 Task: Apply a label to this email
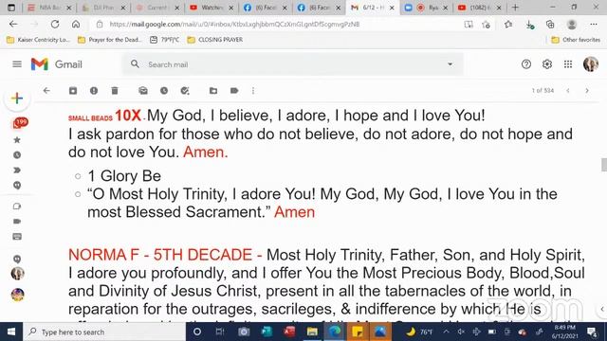[x=234, y=91]
